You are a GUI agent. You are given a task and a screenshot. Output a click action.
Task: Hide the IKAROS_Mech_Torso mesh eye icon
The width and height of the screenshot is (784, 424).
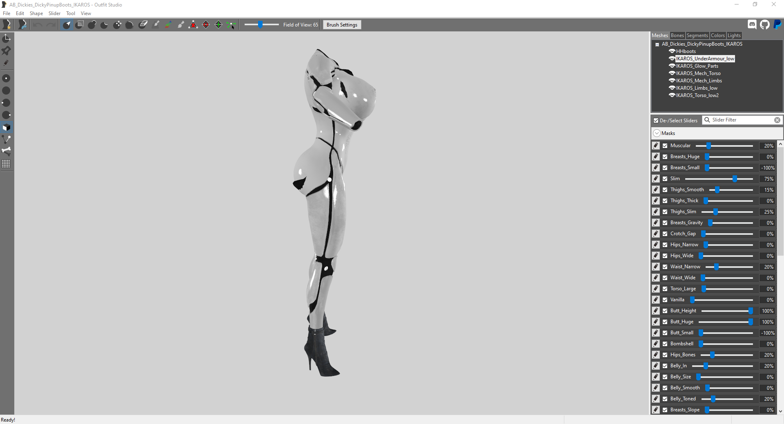(x=672, y=73)
